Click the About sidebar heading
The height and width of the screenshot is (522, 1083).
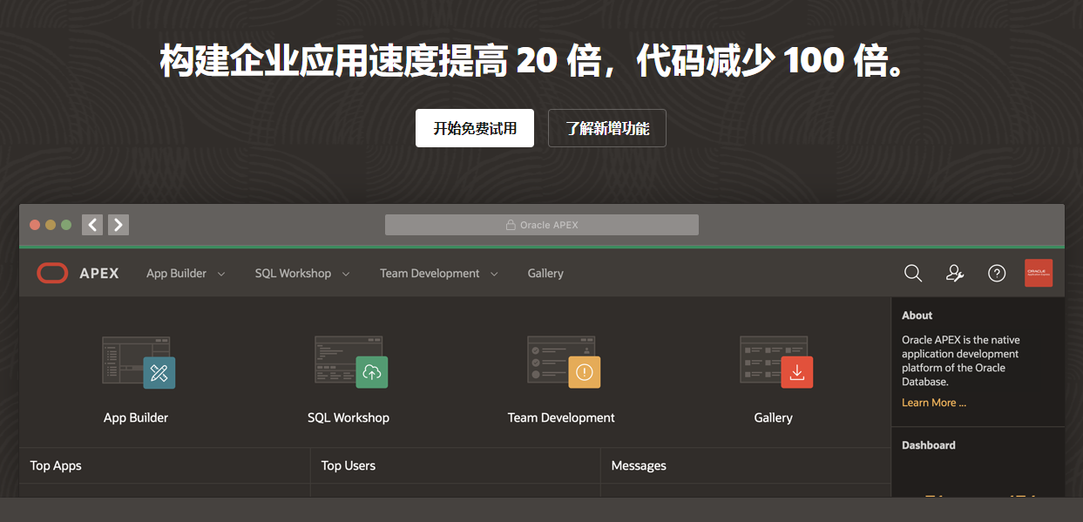(x=917, y=315)
